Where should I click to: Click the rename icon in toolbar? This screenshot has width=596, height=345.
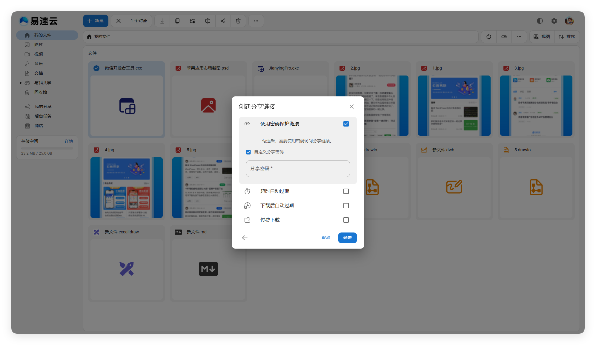point(208,21)
